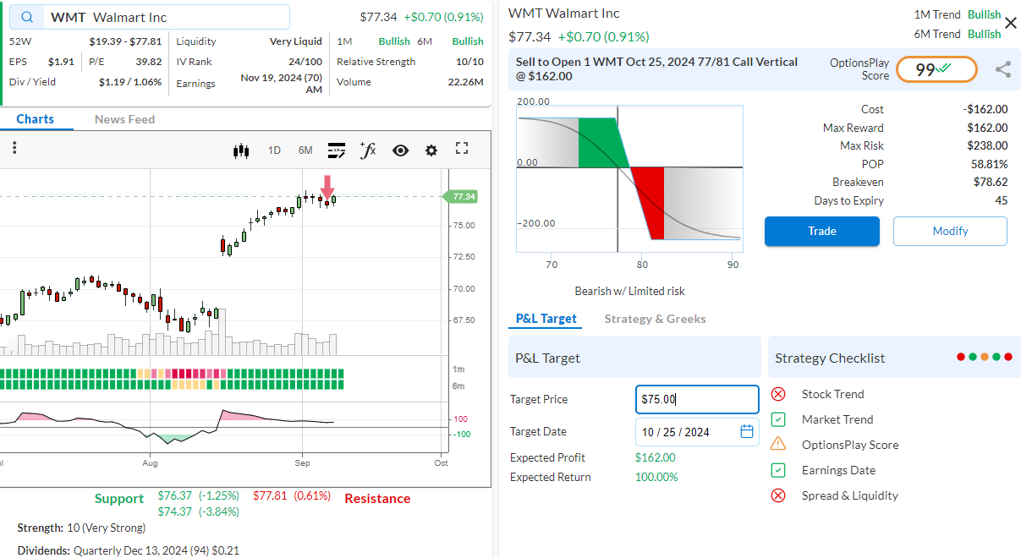Image resolution: width=1021 pixels, height=558 pixels.
Task: Set the chart range to 6M
Action: coord(305,150)
